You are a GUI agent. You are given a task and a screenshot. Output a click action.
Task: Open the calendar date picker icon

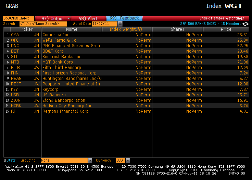tap(120, 24)
